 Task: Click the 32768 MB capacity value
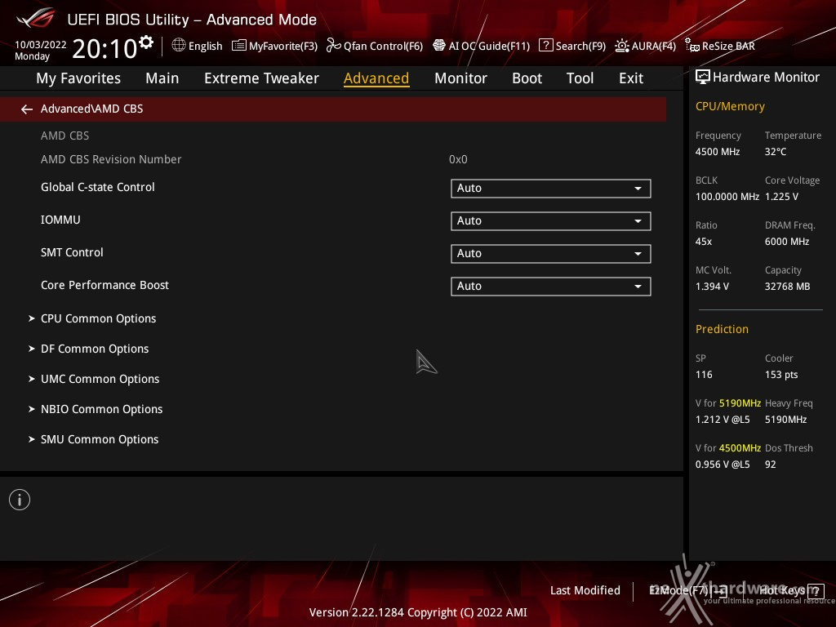click(787, 287)
